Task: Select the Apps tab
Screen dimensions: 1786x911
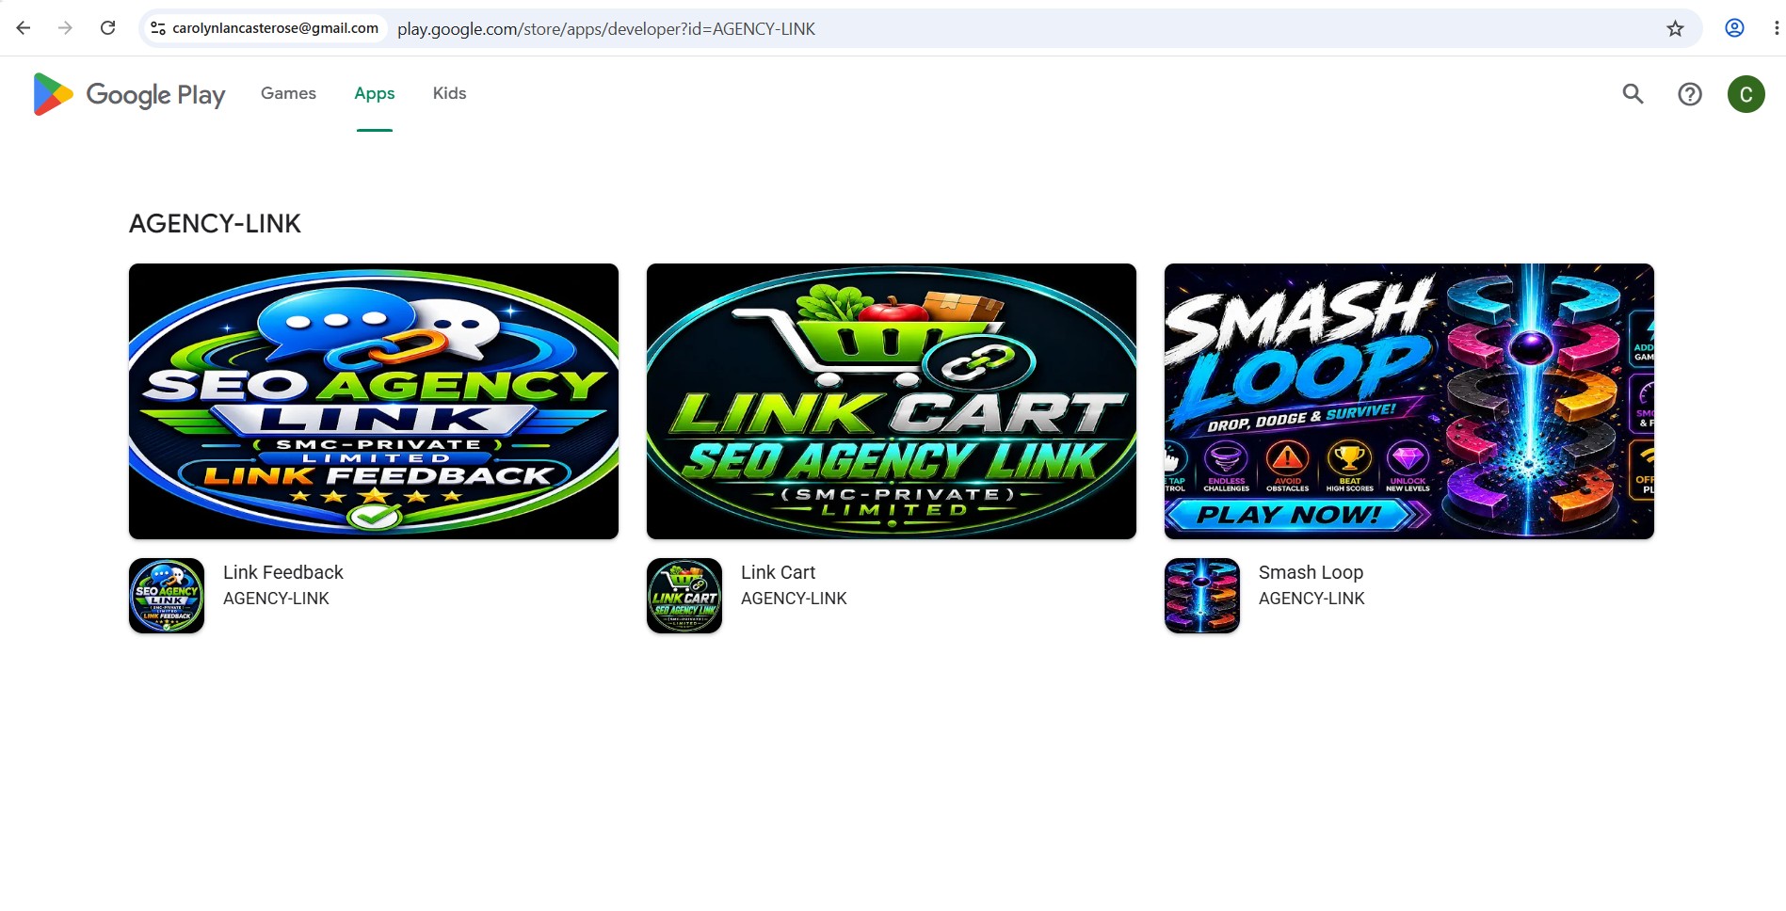Action: (x=375, y=93)
